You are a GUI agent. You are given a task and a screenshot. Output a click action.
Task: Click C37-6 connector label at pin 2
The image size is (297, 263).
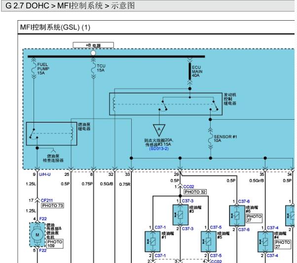244,230
